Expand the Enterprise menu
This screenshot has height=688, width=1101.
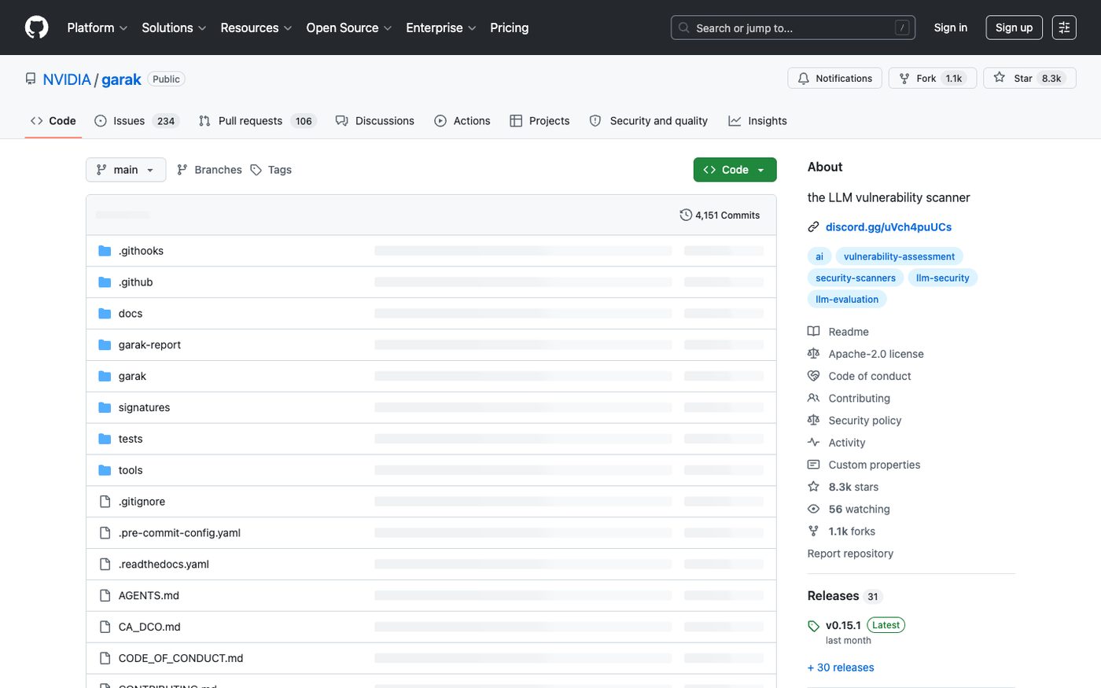(x=441, y=28)
